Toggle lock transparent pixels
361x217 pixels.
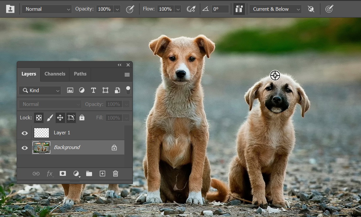[x=39, y=118]
